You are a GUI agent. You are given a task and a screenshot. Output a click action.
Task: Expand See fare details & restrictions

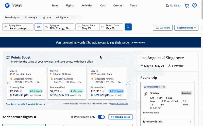pos(26,104)
